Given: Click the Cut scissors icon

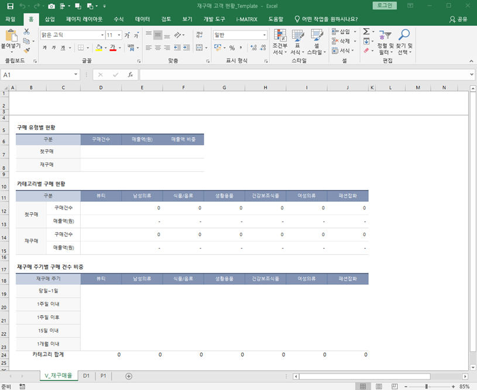Looking at the screenshot, I should click(x=27, y=33).
